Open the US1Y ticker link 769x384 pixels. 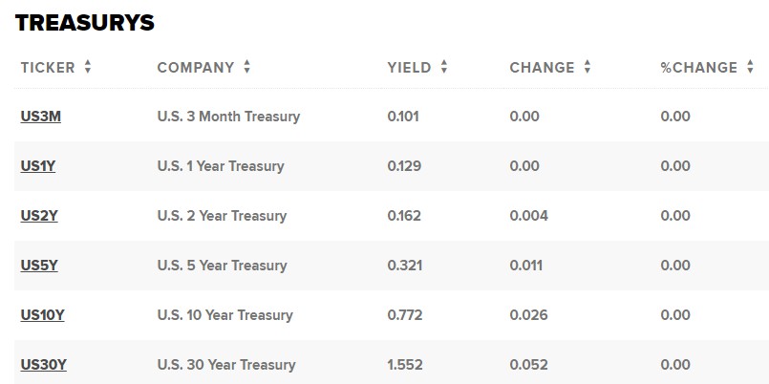point(38,166)
